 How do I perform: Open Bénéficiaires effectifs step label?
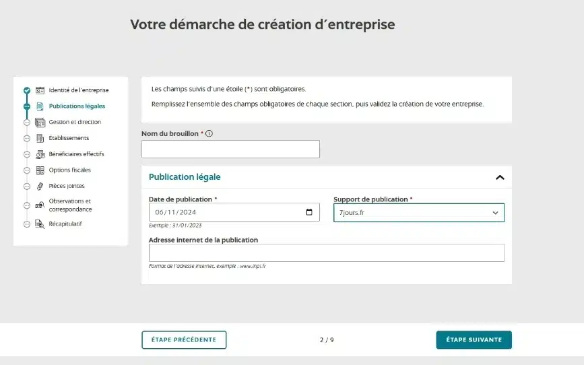76,154
